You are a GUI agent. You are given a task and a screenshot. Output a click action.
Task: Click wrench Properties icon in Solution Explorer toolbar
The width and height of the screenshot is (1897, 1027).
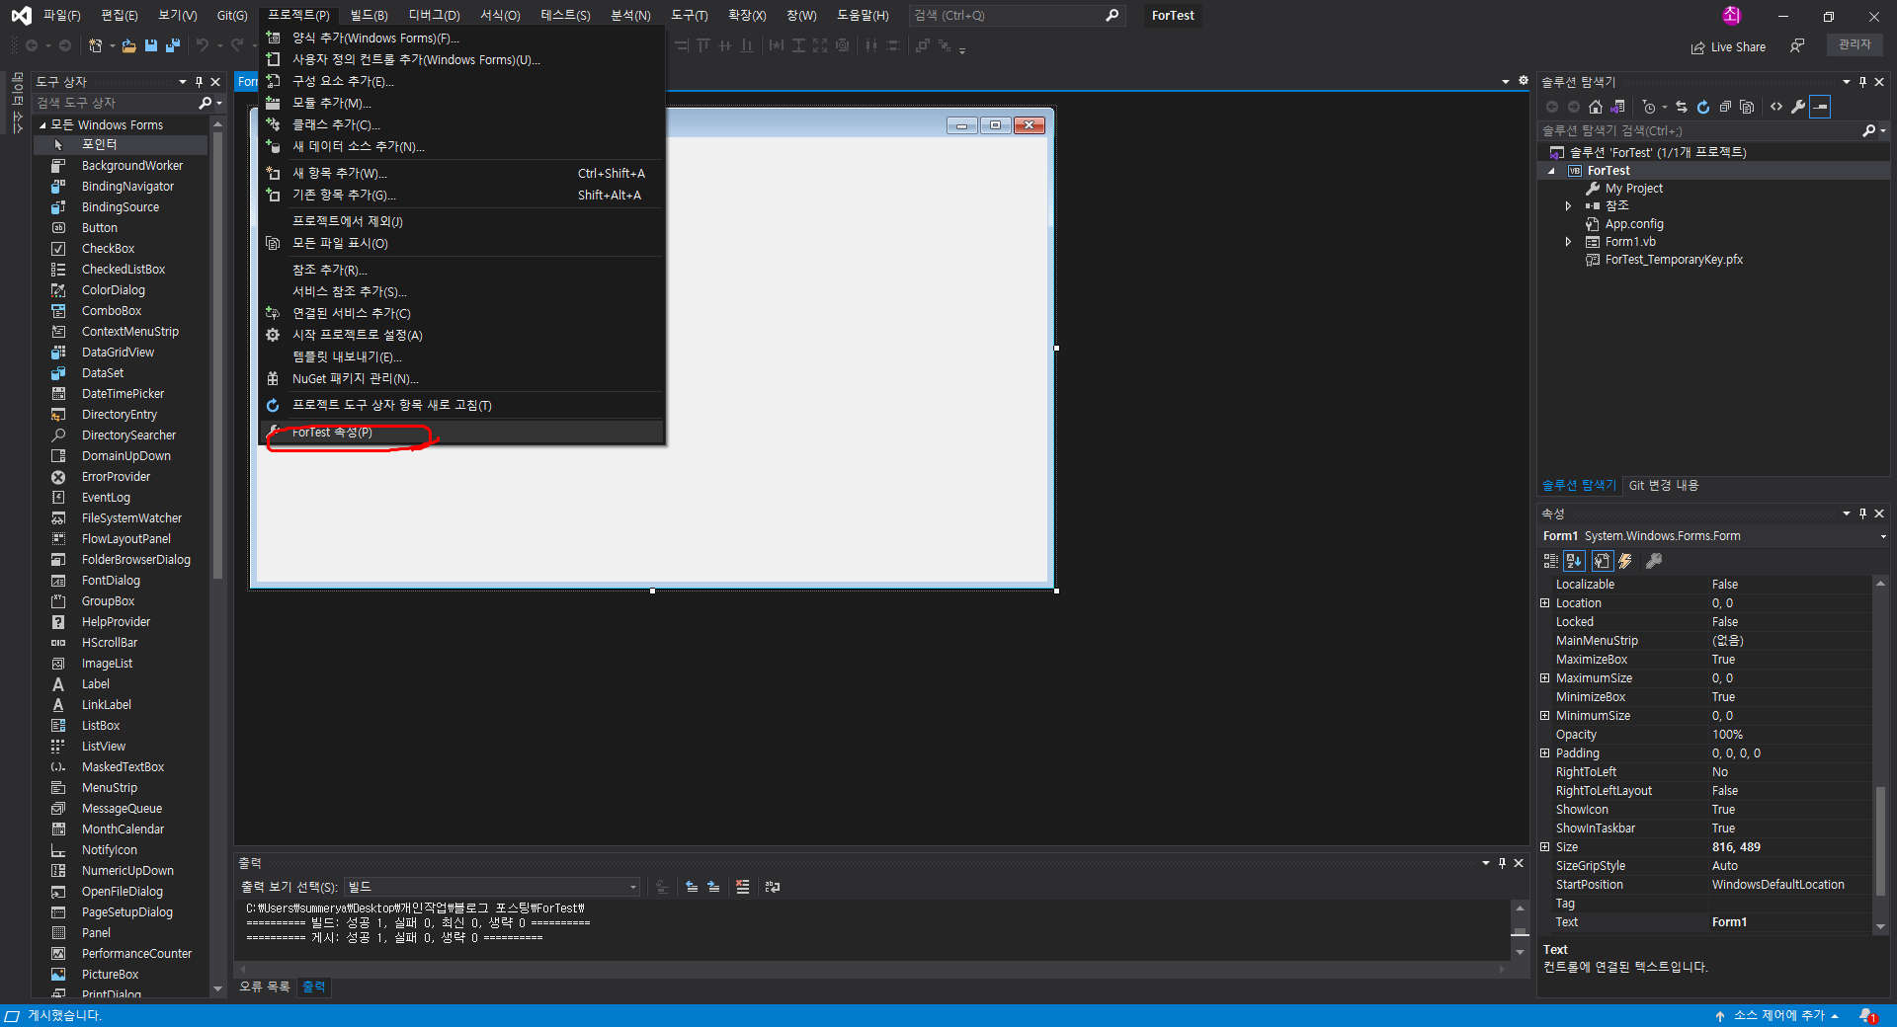(x=1798, y=107)
